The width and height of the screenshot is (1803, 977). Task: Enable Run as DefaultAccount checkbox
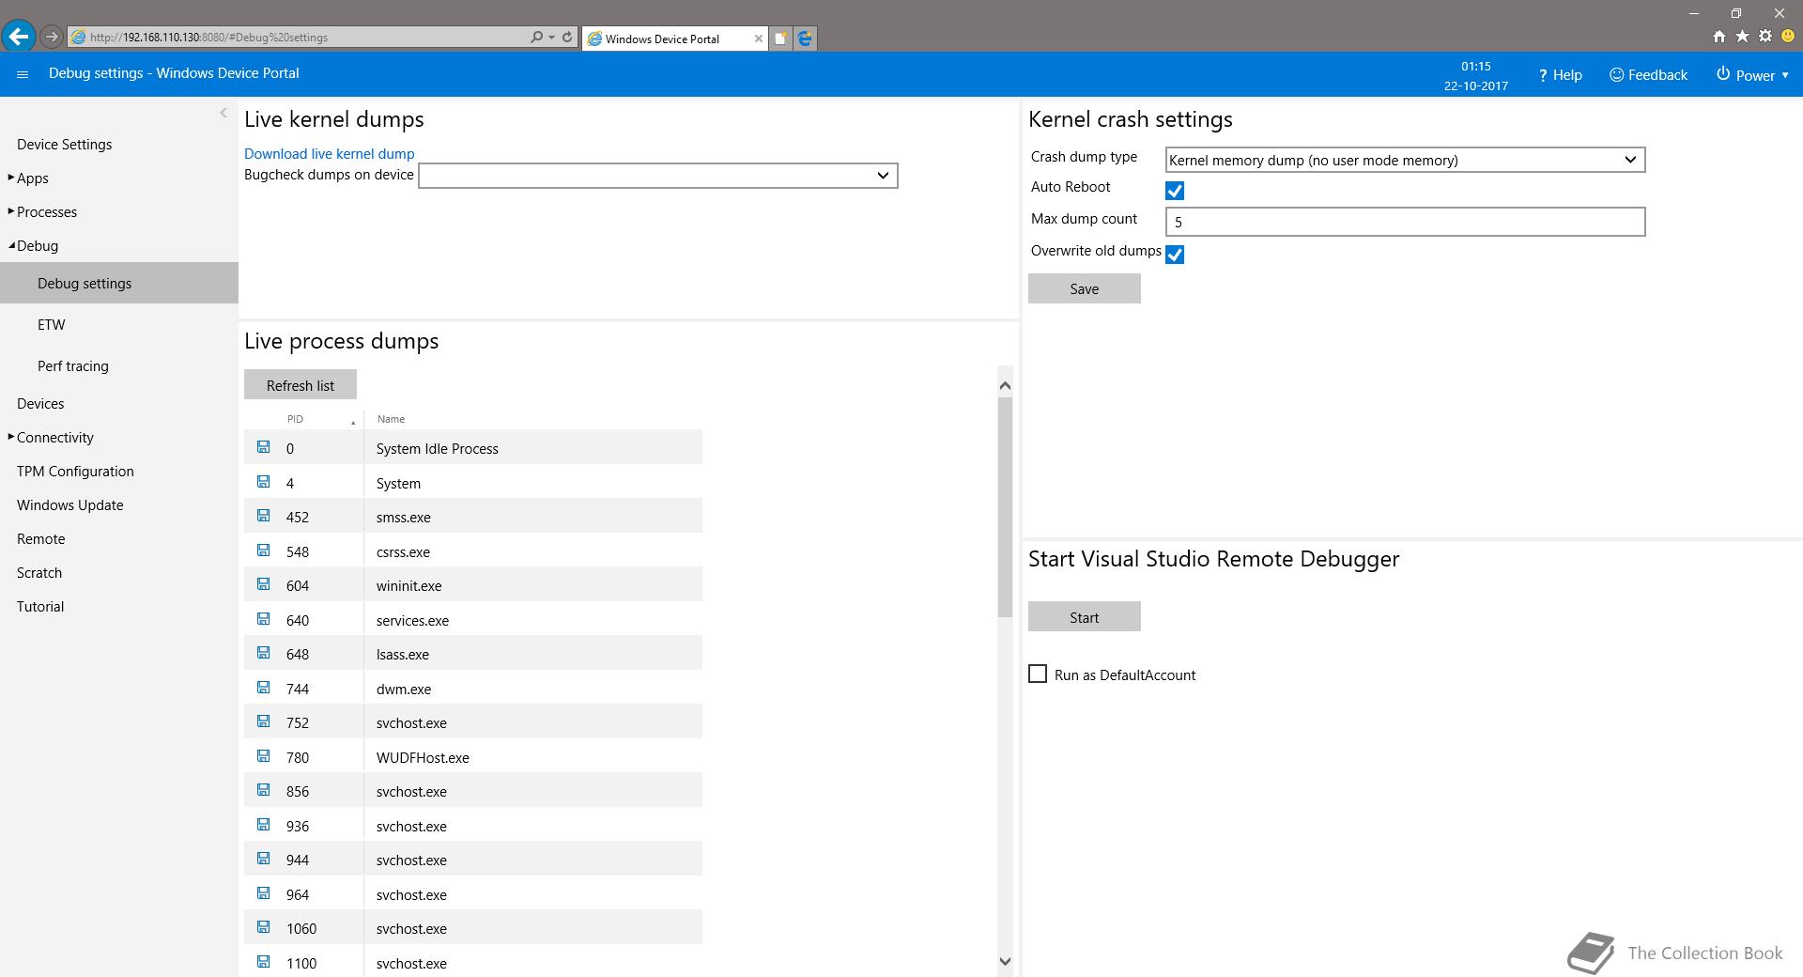click(x=1038, y=674)
